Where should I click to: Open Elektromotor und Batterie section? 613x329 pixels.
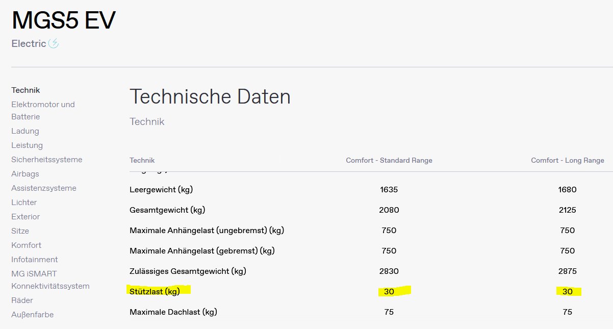(x=43, y=111)
